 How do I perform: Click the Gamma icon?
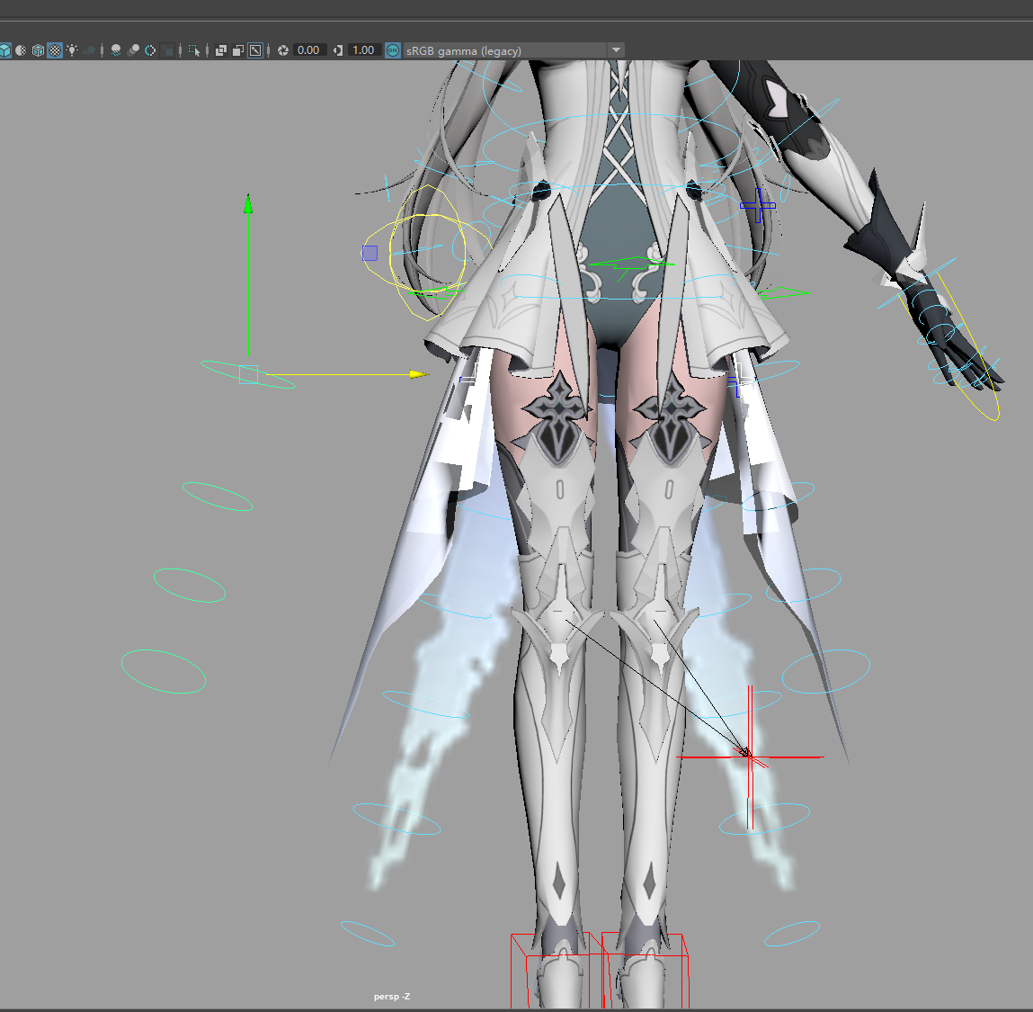pyautogui.click(x=338, y=50)
